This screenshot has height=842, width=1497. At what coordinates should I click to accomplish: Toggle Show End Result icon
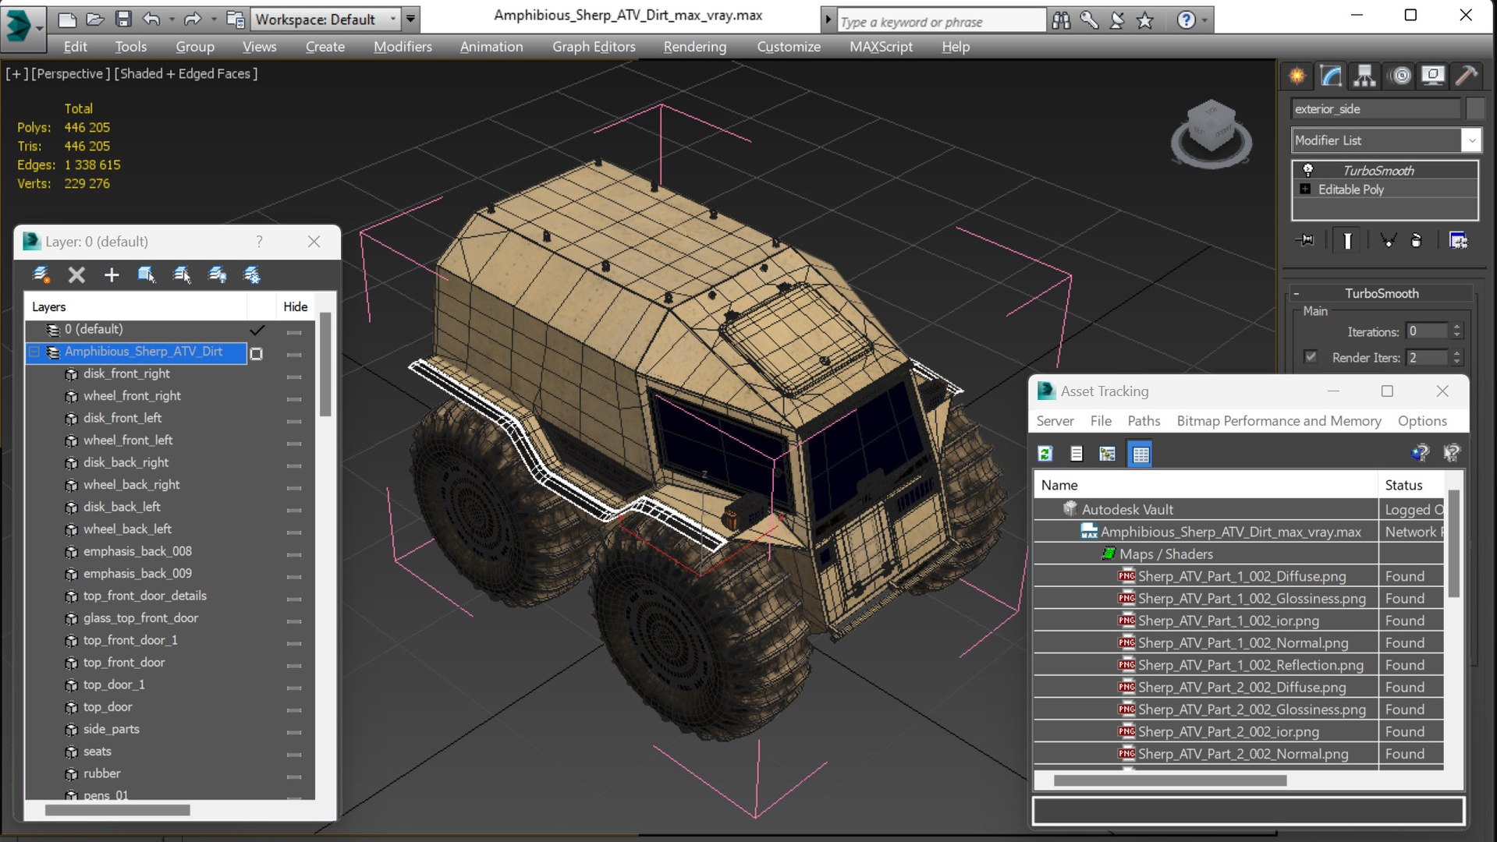pyautogui.click(x=1347, y=240)
